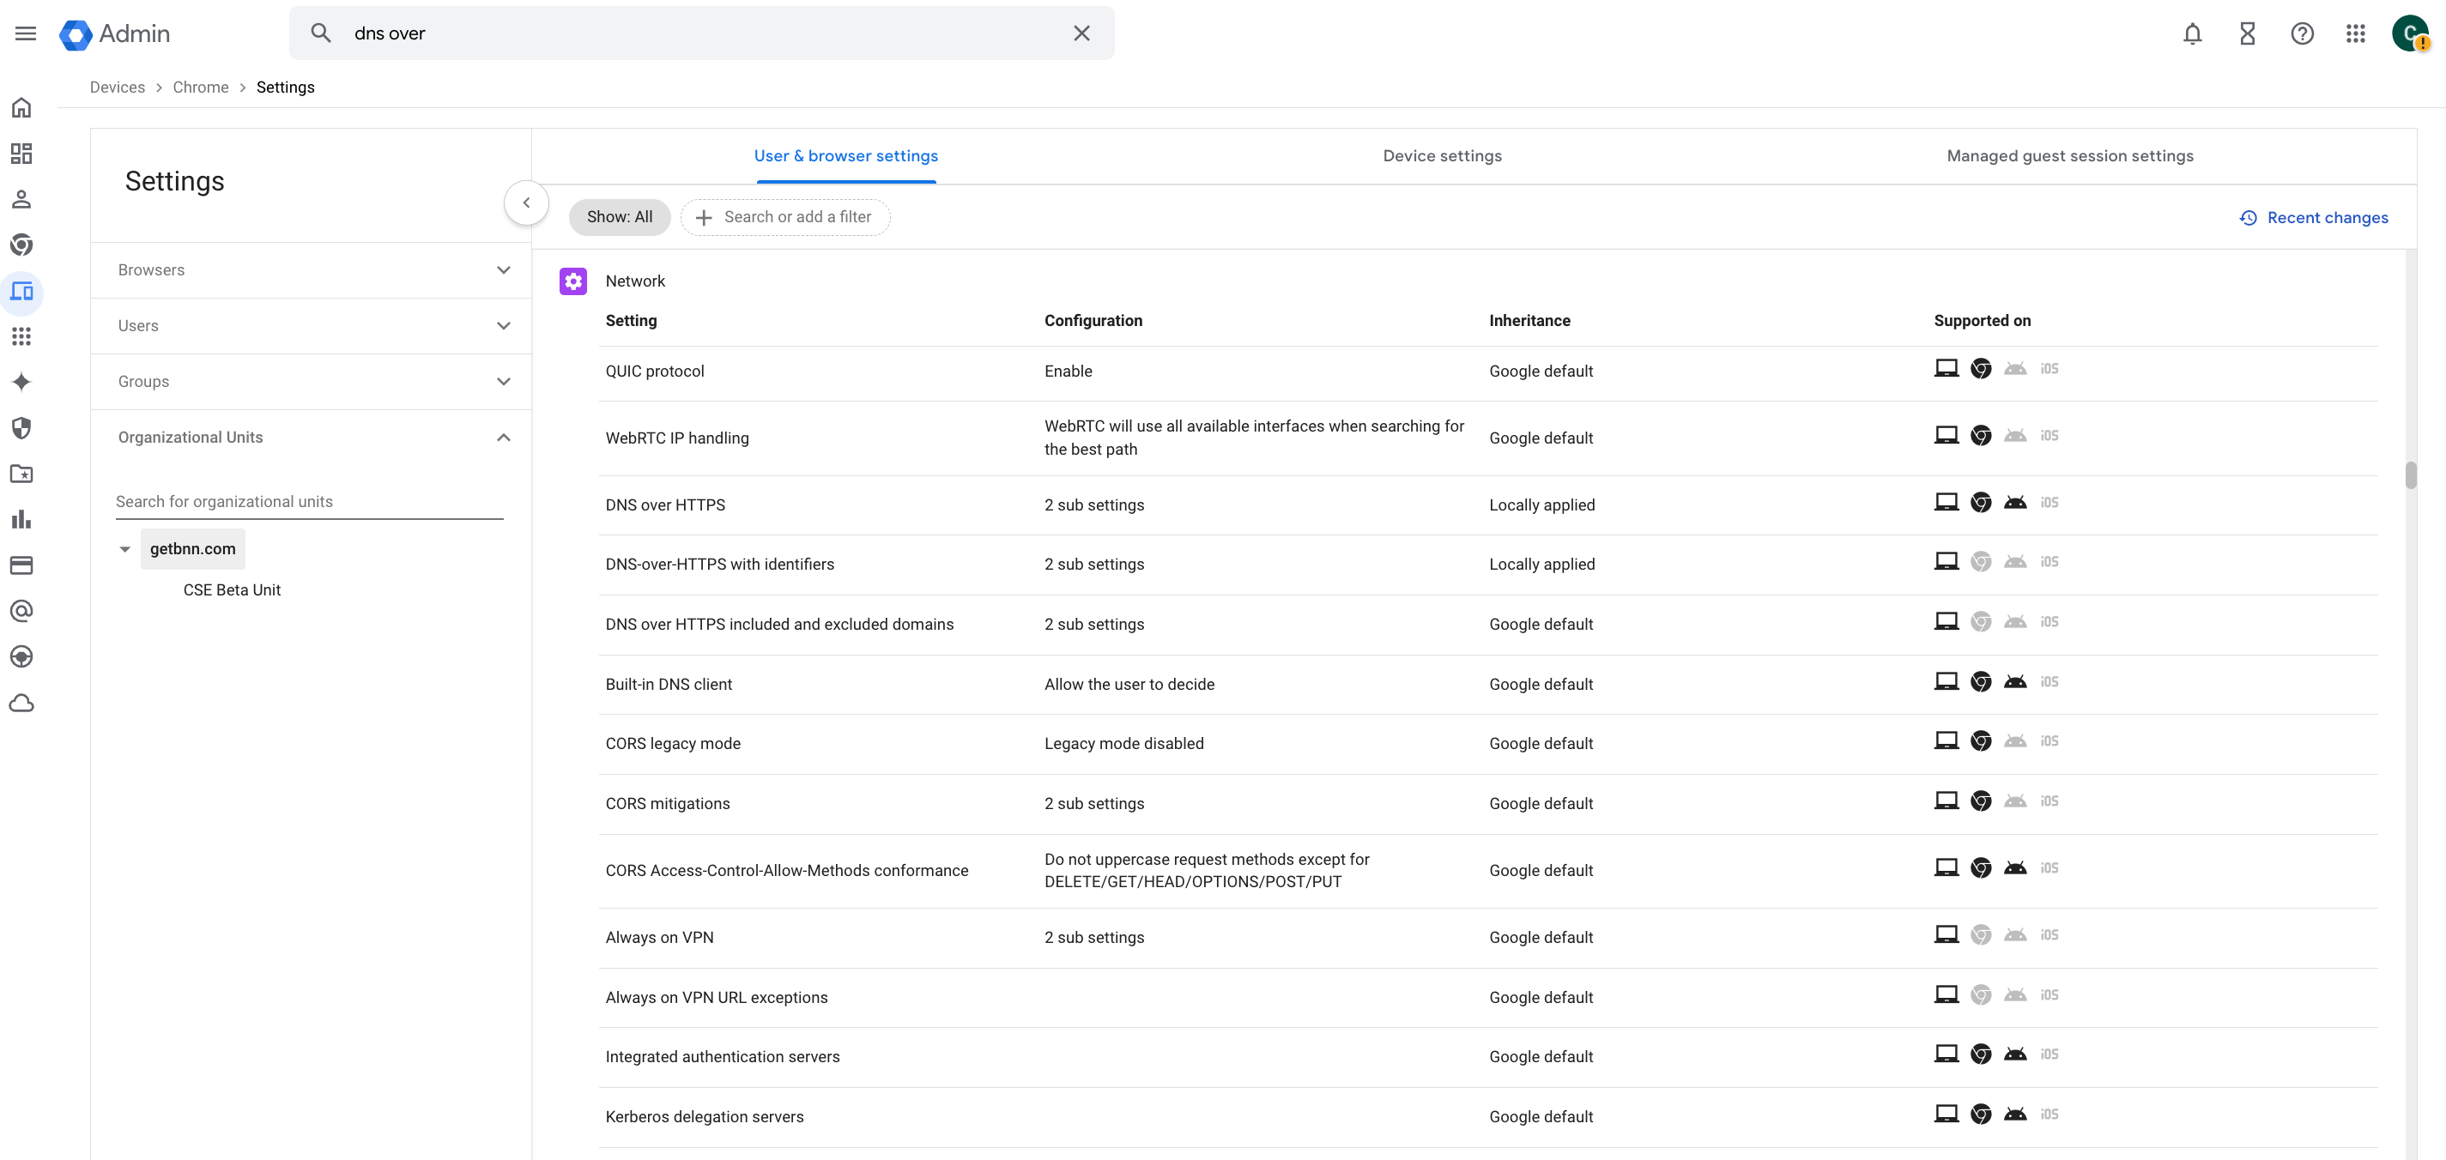Open the main hamburger menu
Viewport: 2446px width, 1160px height.
click(x=26, y=33)
